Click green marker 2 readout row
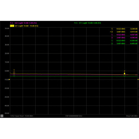 click(x=124, y=44)
